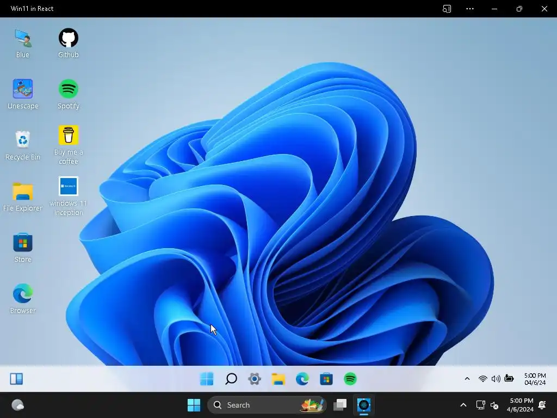557x418 pixels.
Task: Click the host muted volume icon
Action: (x=494, y=405)
